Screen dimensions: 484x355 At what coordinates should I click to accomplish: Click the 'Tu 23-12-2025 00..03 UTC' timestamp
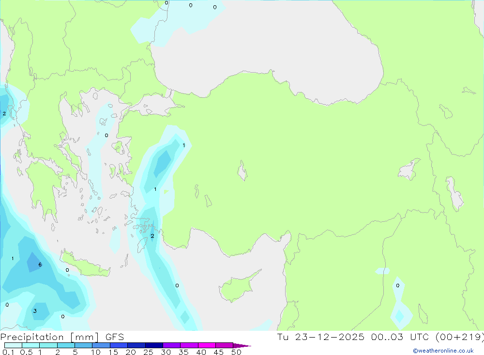(x=353, y=337)
